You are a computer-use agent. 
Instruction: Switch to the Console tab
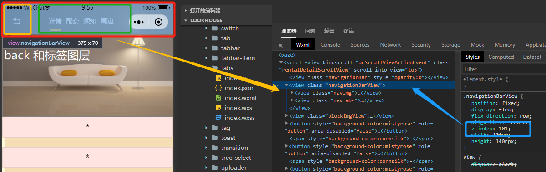330,45
